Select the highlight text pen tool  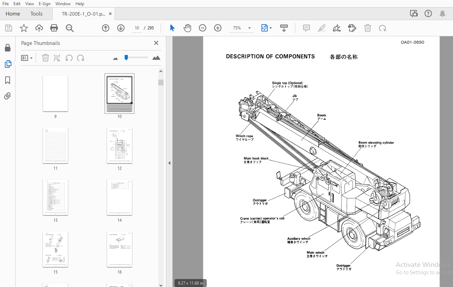(x=322, y=28)
